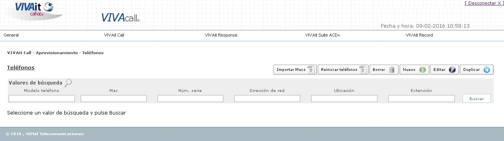The height and width of the screenshot is (141, 504).
Task: Click the Buscar button
Action: 477,99
